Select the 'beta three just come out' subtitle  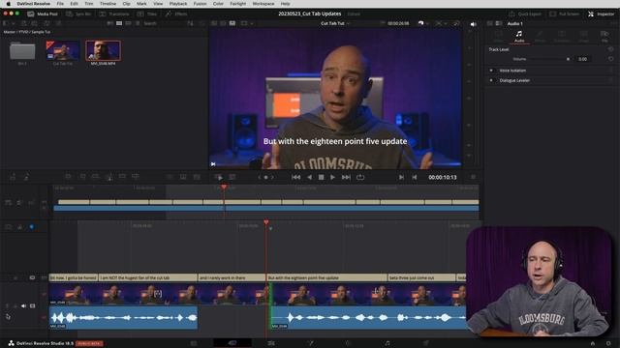click(421, 277)
